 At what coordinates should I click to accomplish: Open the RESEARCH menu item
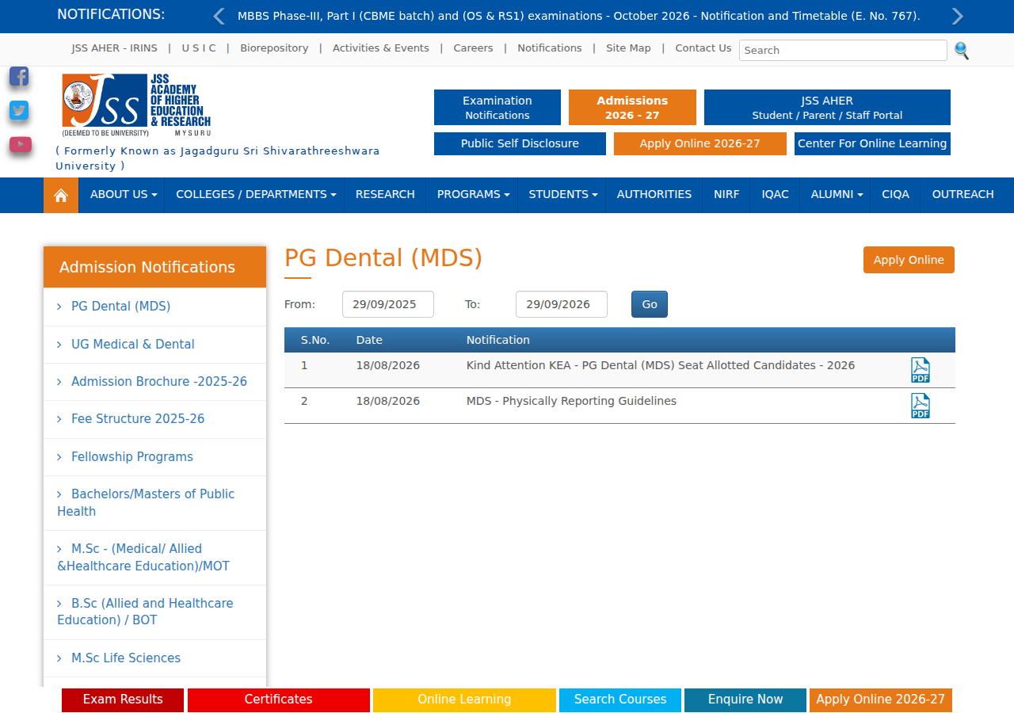[x=385, y=195]
